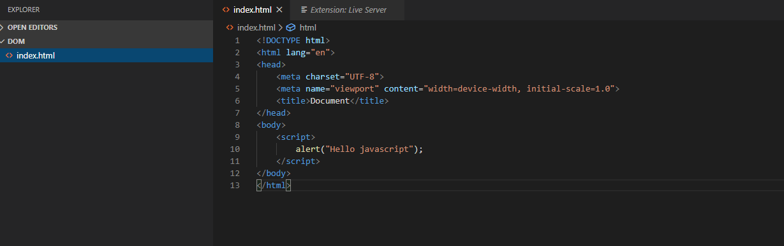Click the closing /script tag
784x246 pixels.
point(299,161)
